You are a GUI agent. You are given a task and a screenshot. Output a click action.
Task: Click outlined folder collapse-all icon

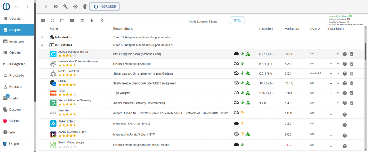(62, 20)
